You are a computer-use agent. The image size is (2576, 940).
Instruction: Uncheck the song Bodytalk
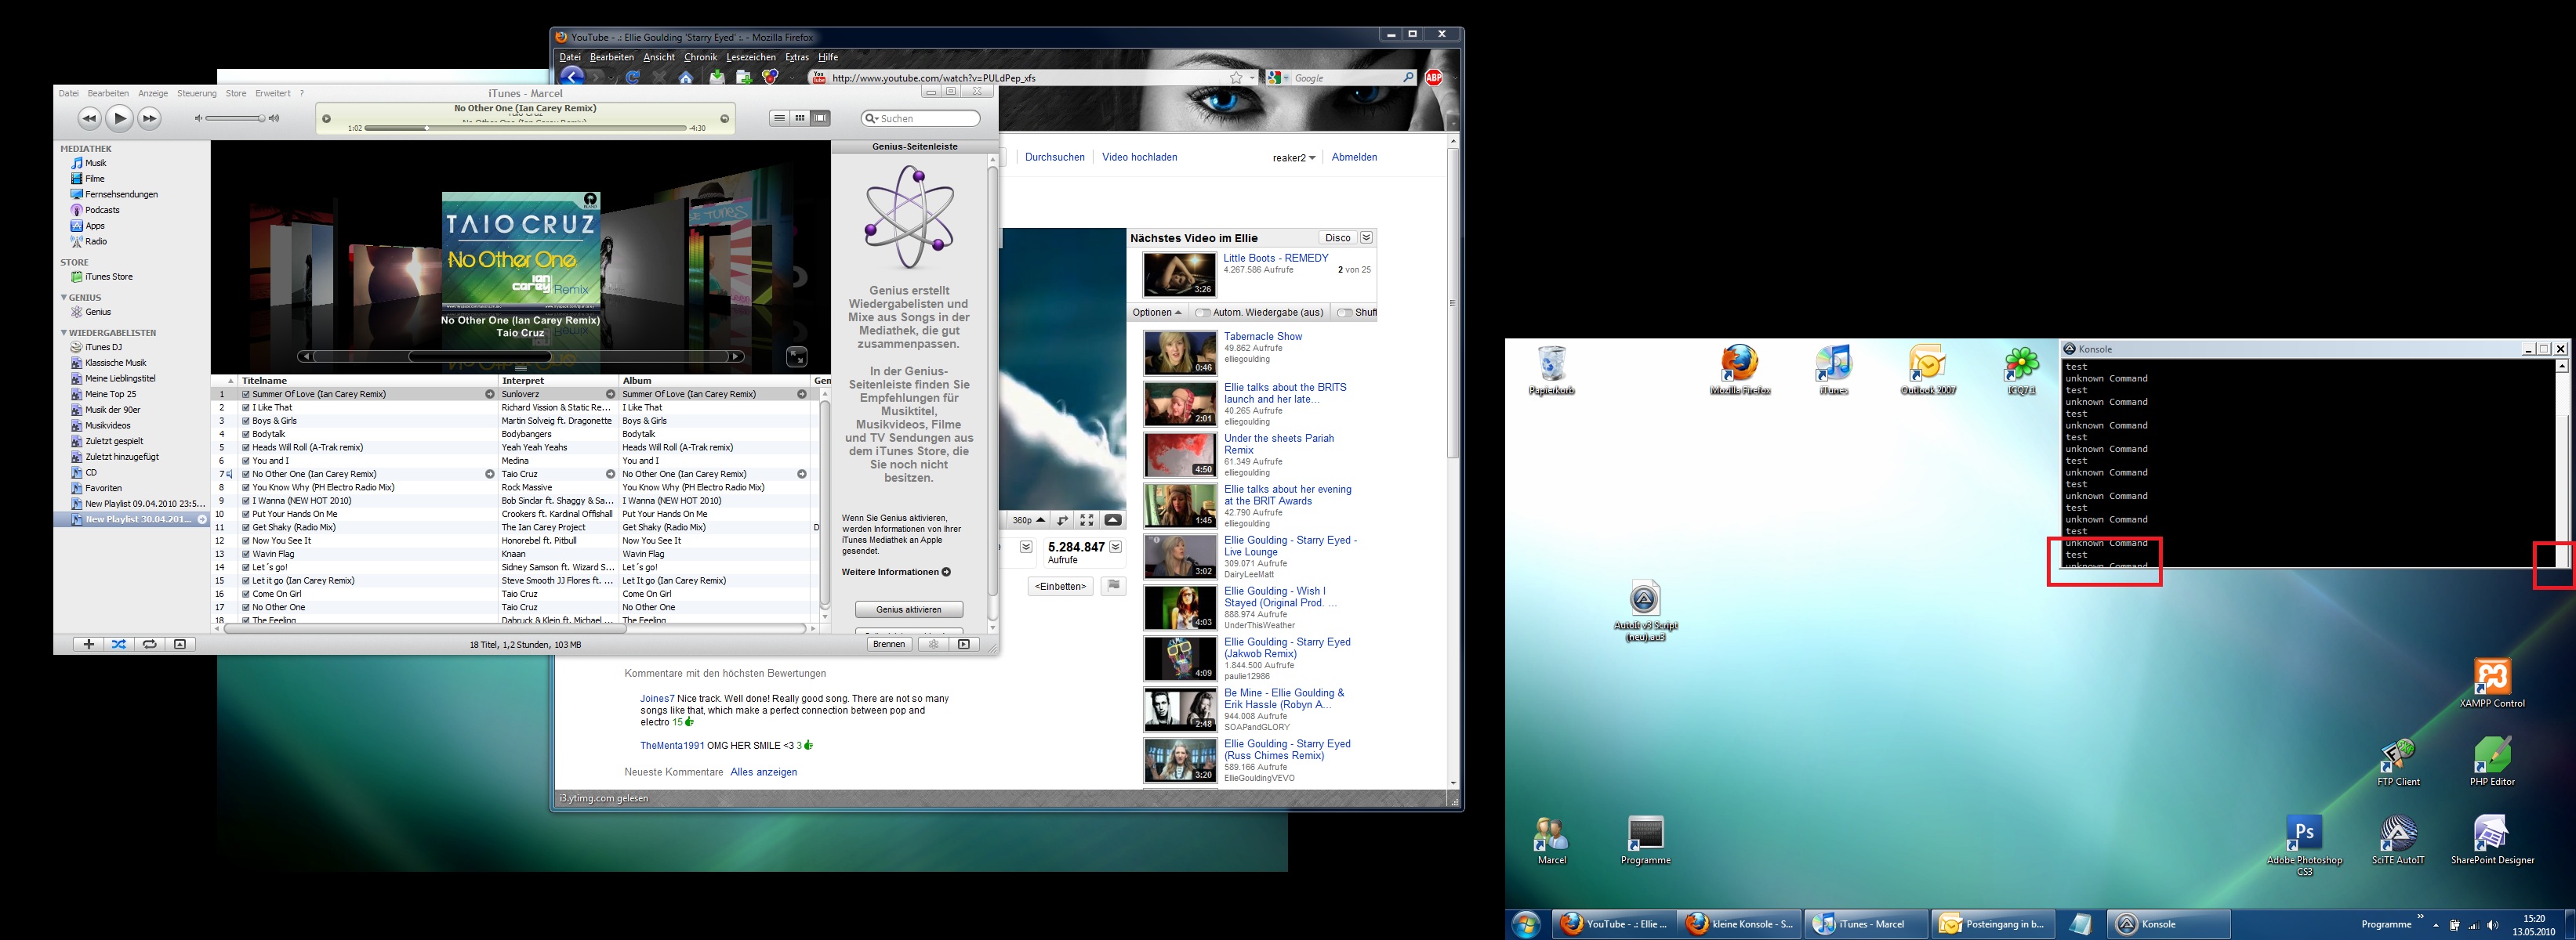246,435
